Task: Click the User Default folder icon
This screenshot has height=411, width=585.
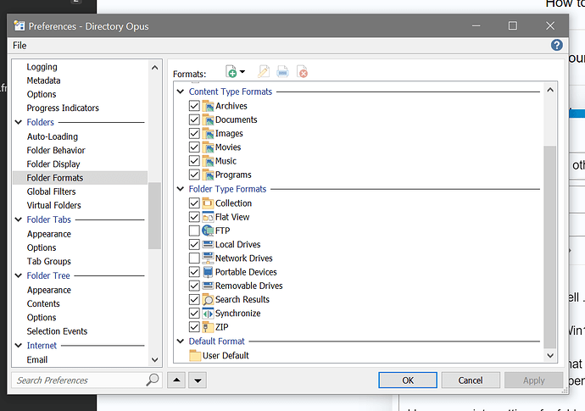Action: (195, 355)
